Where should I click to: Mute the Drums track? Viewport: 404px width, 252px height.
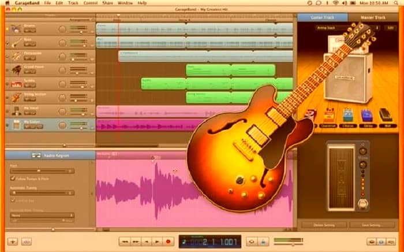tap(27, 31)
